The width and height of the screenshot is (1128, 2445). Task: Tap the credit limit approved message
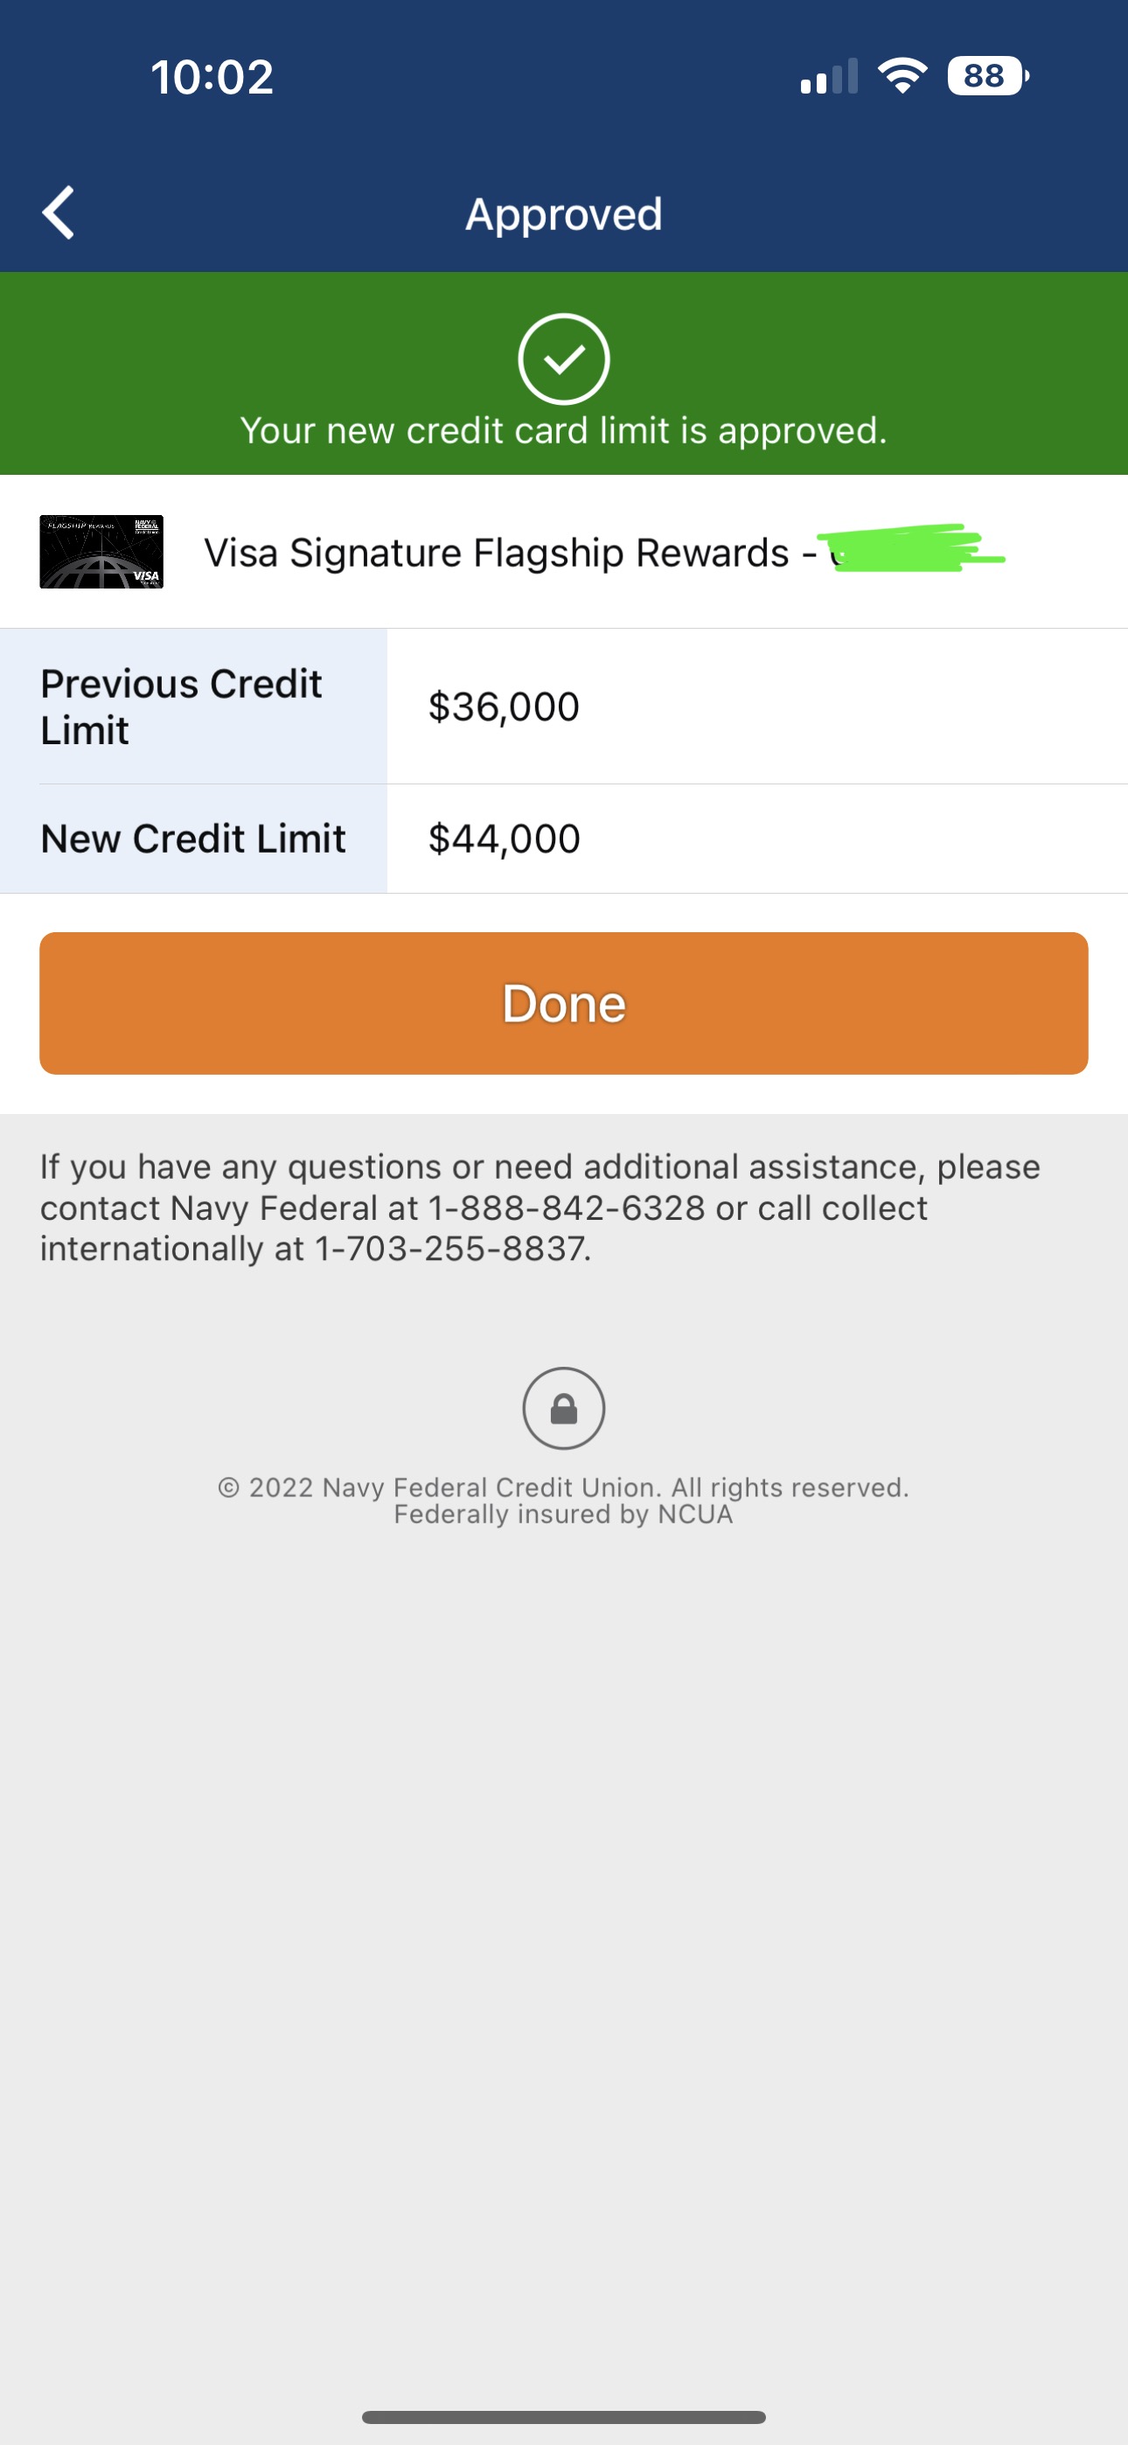click(563, 431)
